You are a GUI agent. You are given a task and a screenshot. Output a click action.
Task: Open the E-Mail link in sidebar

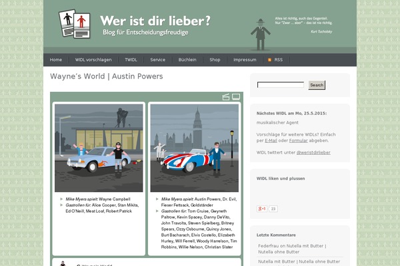(271, 140)
